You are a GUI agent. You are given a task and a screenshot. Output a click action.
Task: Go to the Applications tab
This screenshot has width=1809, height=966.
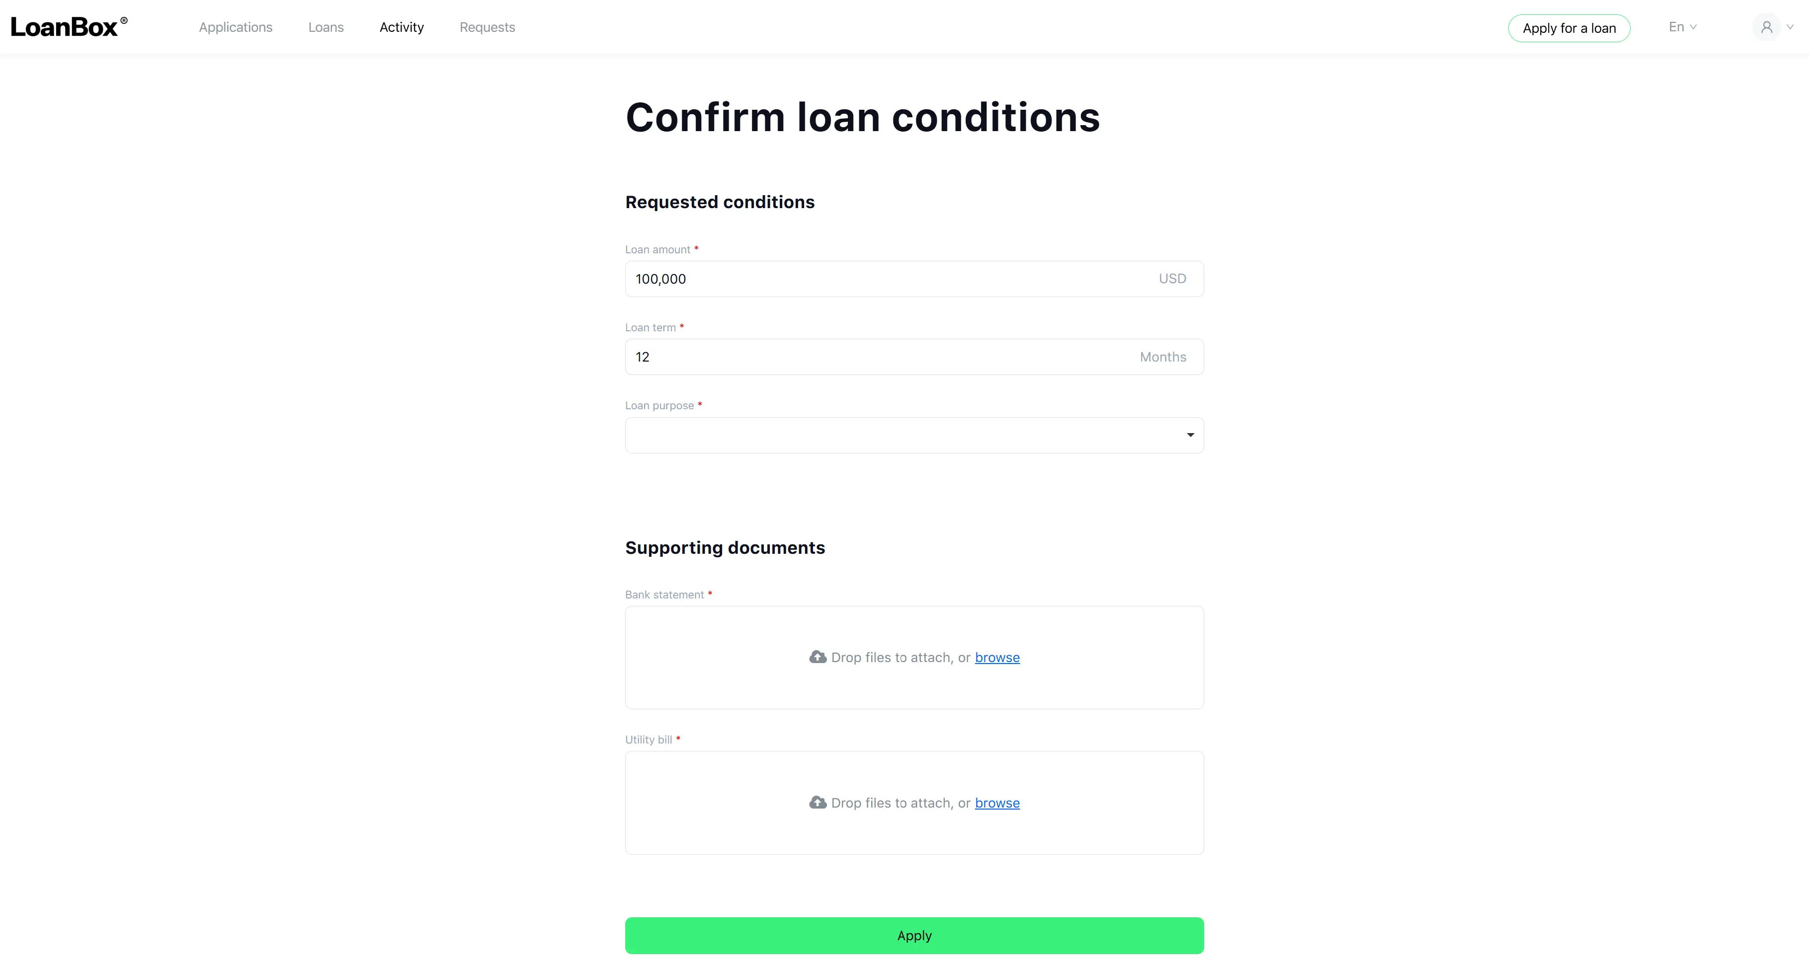click(x=235, y=27)
